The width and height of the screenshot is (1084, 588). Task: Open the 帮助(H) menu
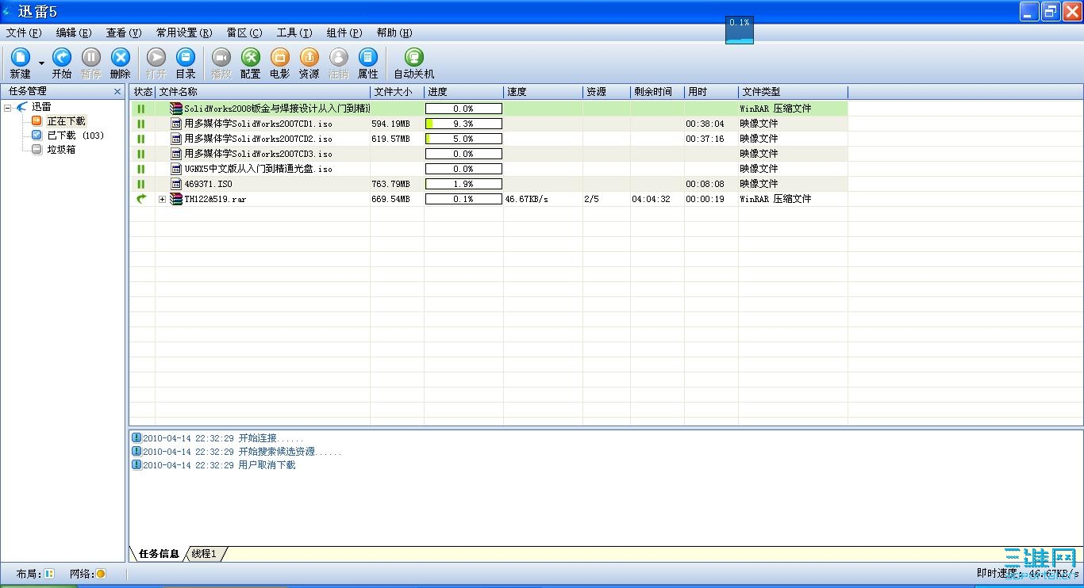pos(394,32)
